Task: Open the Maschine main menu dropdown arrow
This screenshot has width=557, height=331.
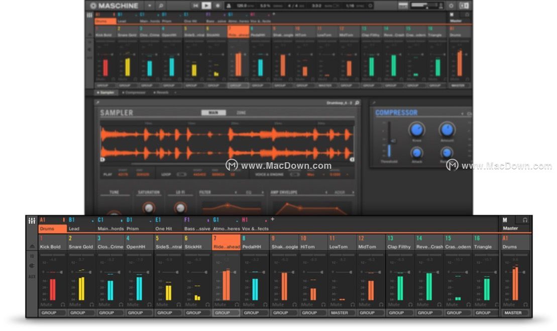Action: pyautogui.click(x=149, y=6)
